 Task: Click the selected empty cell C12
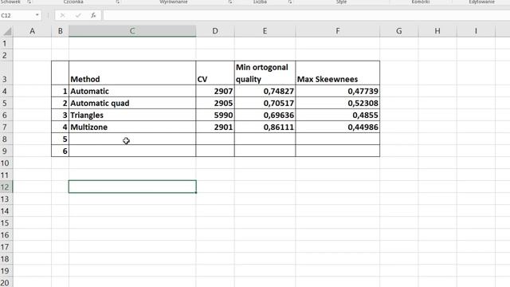click(132, 187)
